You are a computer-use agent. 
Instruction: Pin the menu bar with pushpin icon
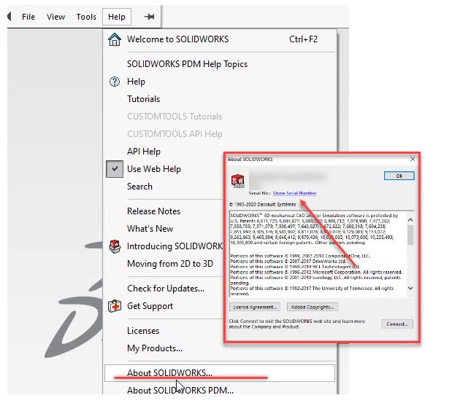click(149, 17)
